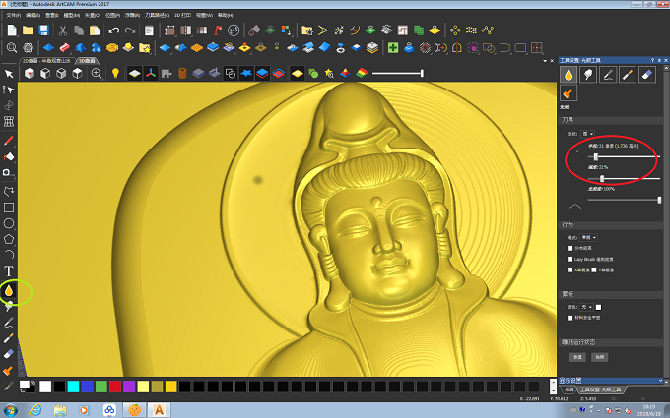Image resolution: width=670 pixels, height=418 pixels.
Task: Open ArtCAM app from the taskbar
Action: click(159, 410)
